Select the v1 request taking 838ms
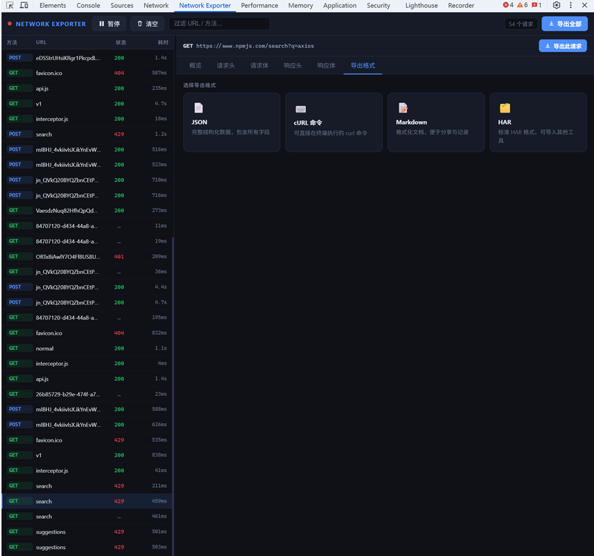The height and width of the screenshot is (556, 594). point(87,455)
